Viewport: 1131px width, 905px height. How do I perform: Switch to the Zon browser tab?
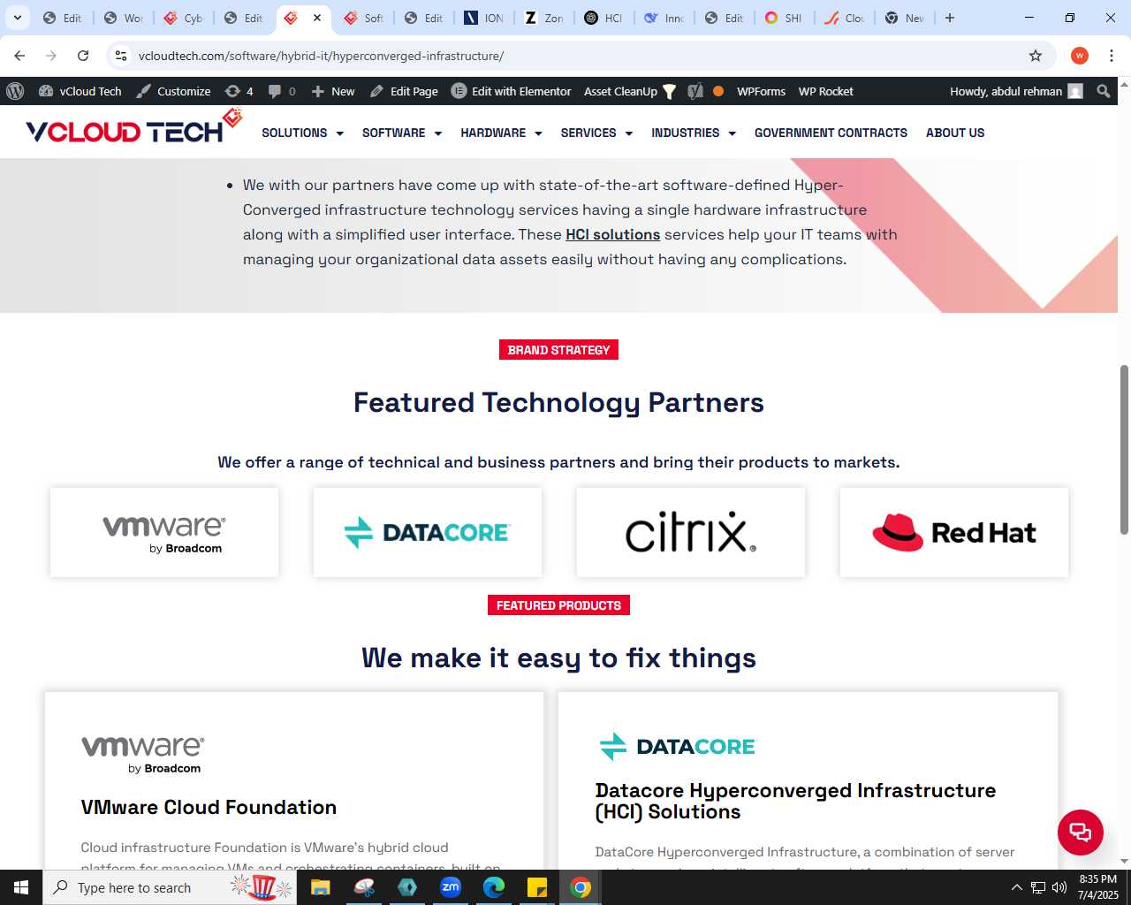click(544, 18)
